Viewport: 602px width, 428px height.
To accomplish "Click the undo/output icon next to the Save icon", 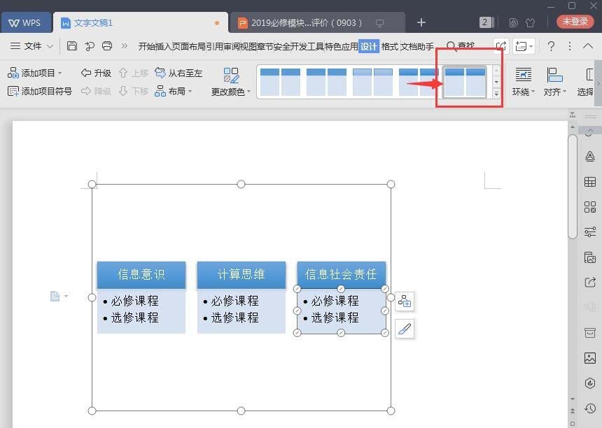I will 90,46.
